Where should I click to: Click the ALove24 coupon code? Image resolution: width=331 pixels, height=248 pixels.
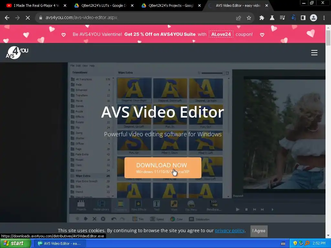[x=221, y=34]
